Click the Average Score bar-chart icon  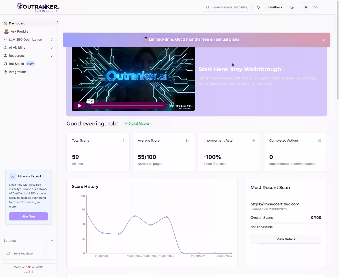pos(188,141)
